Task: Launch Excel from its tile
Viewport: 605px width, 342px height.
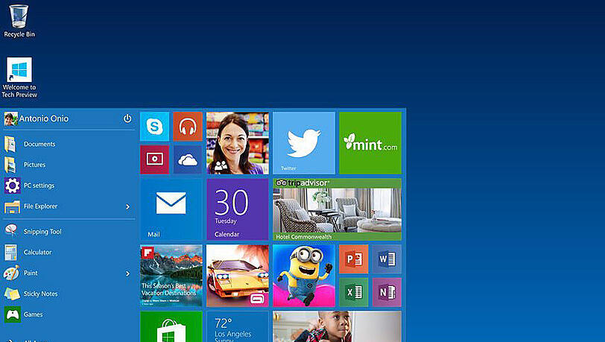Action: [x=354, y=292]
